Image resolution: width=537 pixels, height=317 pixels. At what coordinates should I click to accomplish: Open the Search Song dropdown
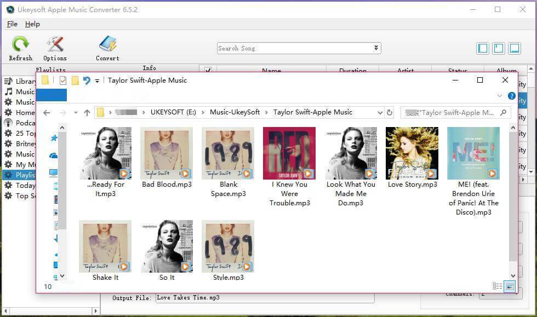[376, 48]
